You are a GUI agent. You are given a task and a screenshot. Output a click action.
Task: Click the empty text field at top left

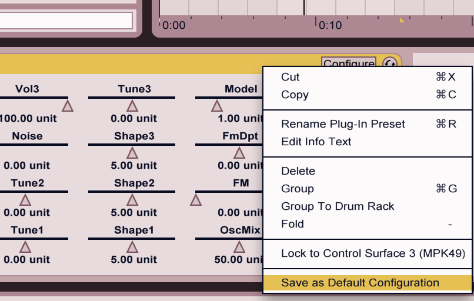pyautogui.click(x=66, y=20)
